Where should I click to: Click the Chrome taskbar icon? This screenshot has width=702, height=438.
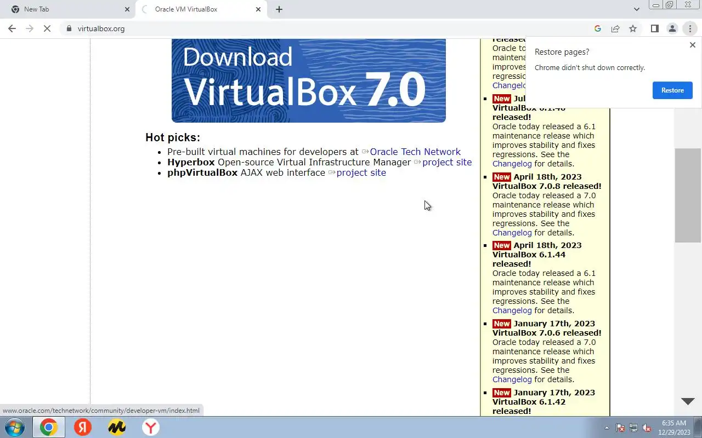[x=48, y=427]
